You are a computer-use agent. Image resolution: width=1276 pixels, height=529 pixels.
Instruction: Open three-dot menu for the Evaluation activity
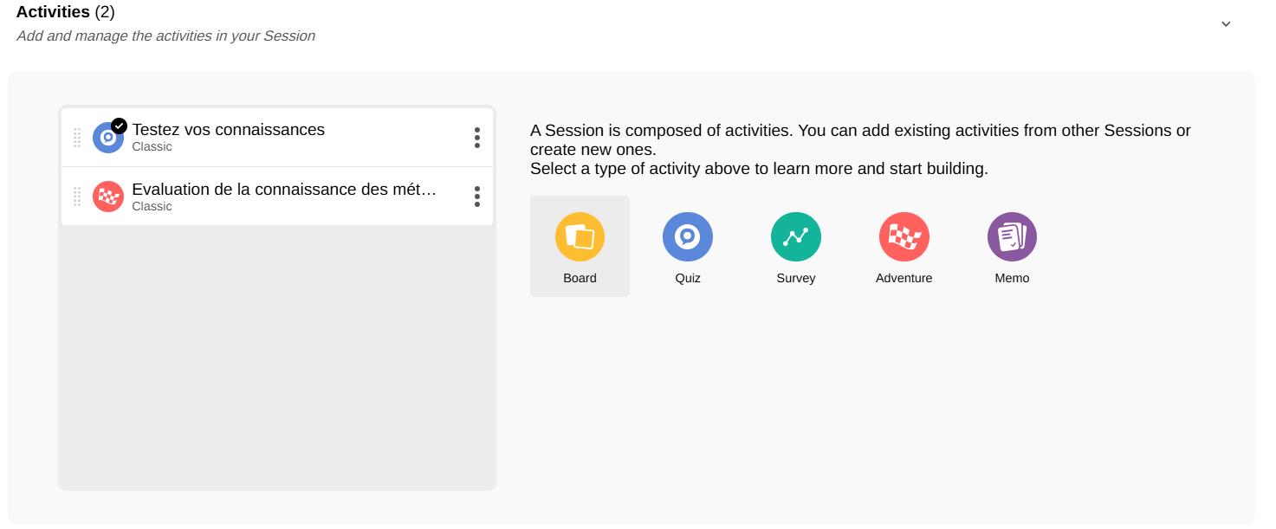476,197
